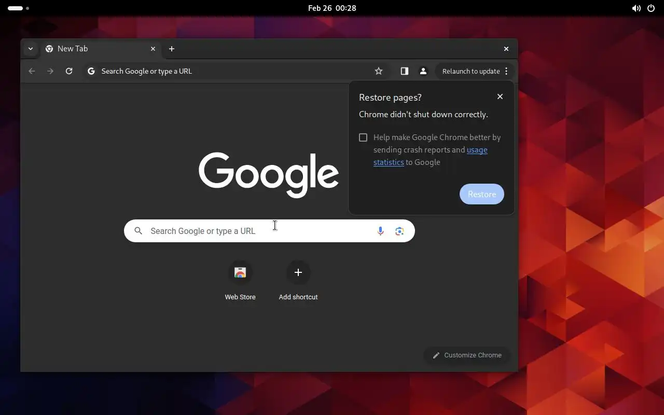Click the volume icon in top bar
664x415 pixels.
pyautogui.click(x=636, y=8)
